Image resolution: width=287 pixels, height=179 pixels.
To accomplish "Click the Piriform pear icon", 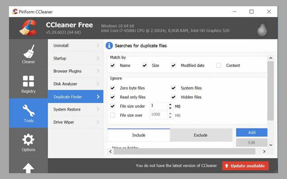I will click(262, 28).
